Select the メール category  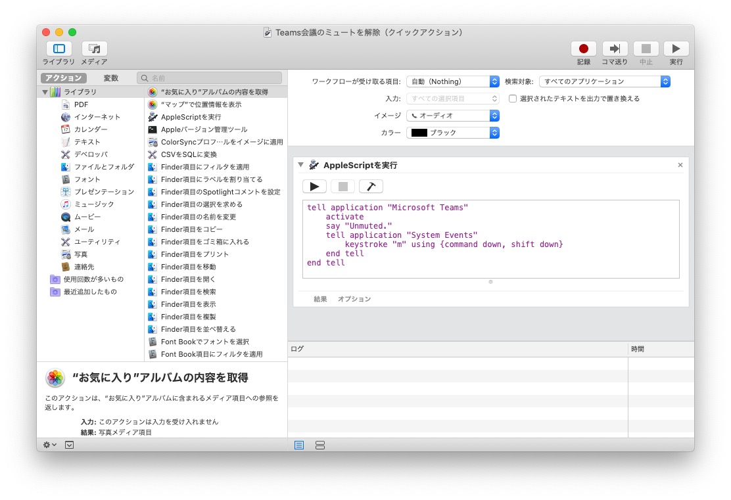[91, 229]
